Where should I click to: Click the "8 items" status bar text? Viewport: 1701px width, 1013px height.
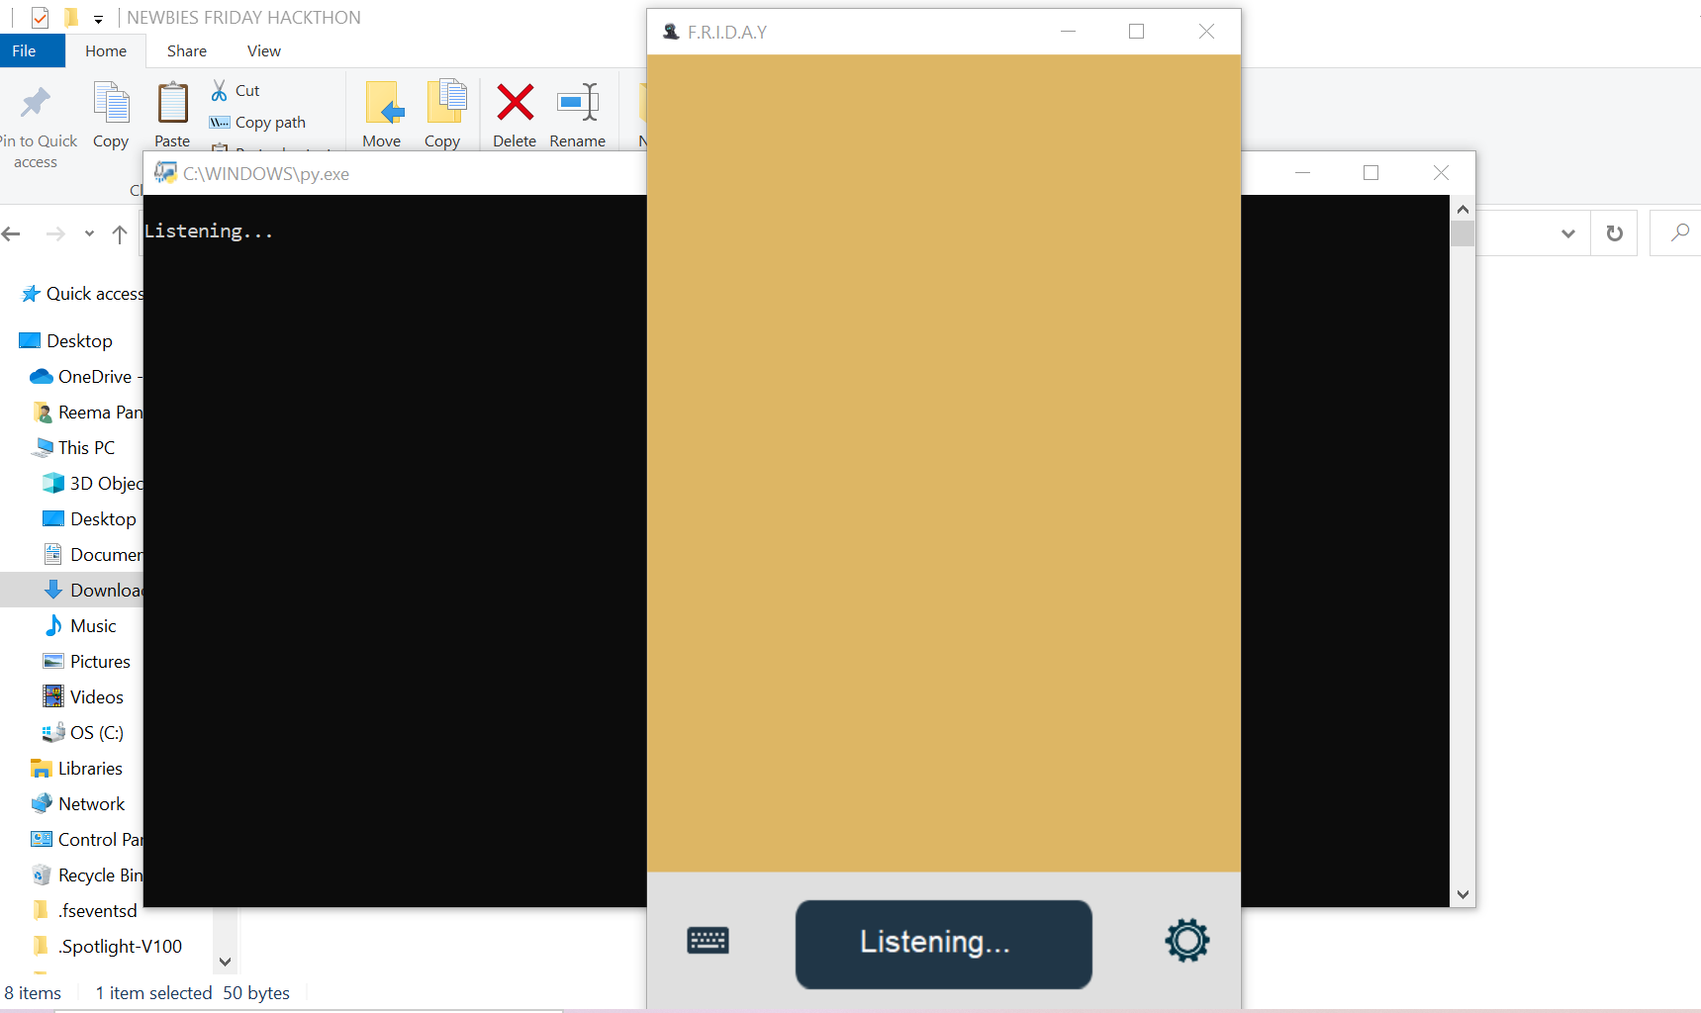pyautogui.click(x=33, y=993)
